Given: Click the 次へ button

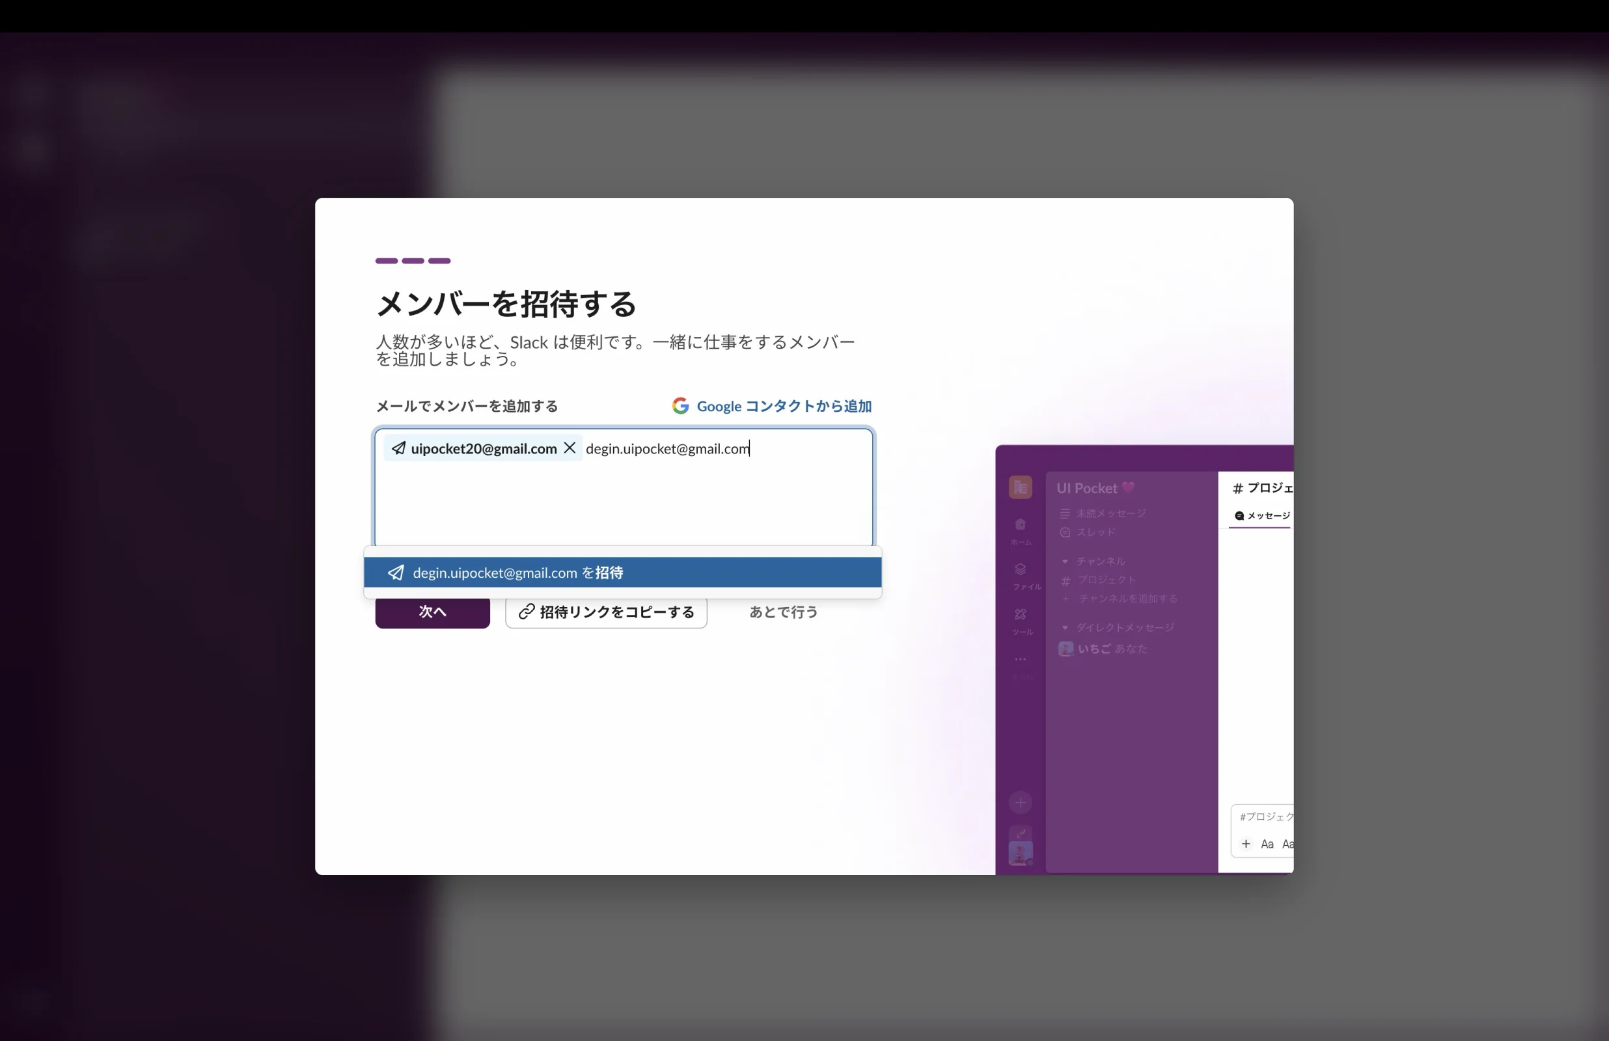Looking at the screenshot, I should click(x=432, y=612).
